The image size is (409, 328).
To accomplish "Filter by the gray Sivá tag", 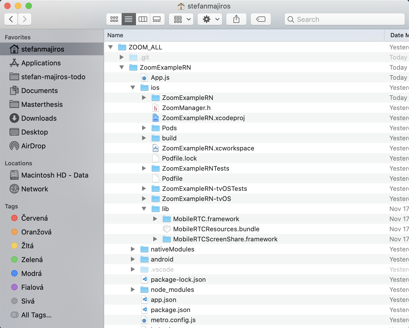I will click(x=52, y=301).
